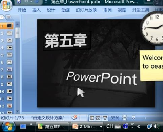Open the 插入 ribbon tab
Screen dimensions: 163x132
[x=36, y=10]
